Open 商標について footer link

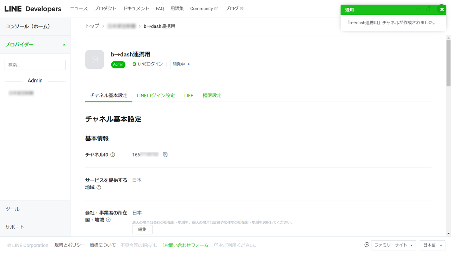click(x=103, y=245)
